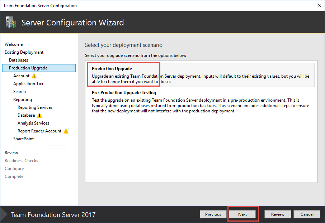Open the Welcome page in sidebar

[x=14, y=44]
